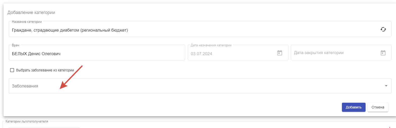Click the 'Добавление категории' dialog title
The height and width of the screenshot is (128, 396).
point(31,13)
